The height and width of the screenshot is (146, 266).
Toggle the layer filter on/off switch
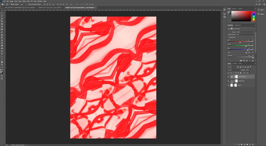[251, 67]
